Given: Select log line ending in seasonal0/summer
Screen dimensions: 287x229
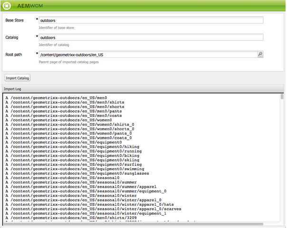Looking at the screenshot, I should coord(71,182).
